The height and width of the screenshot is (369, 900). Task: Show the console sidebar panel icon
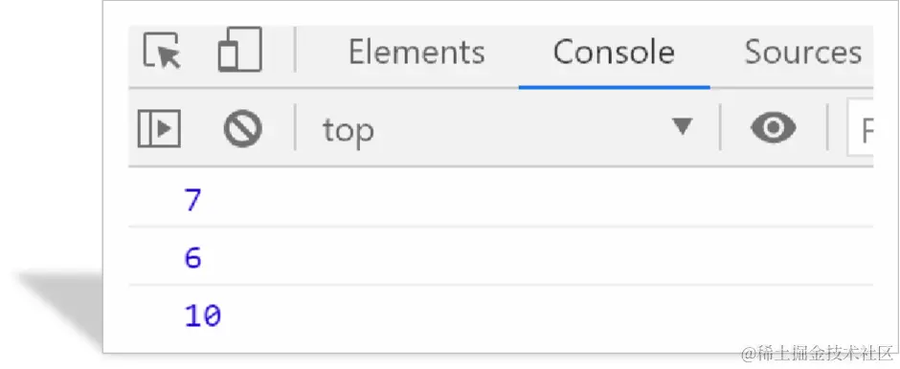(x=159, y=128)
